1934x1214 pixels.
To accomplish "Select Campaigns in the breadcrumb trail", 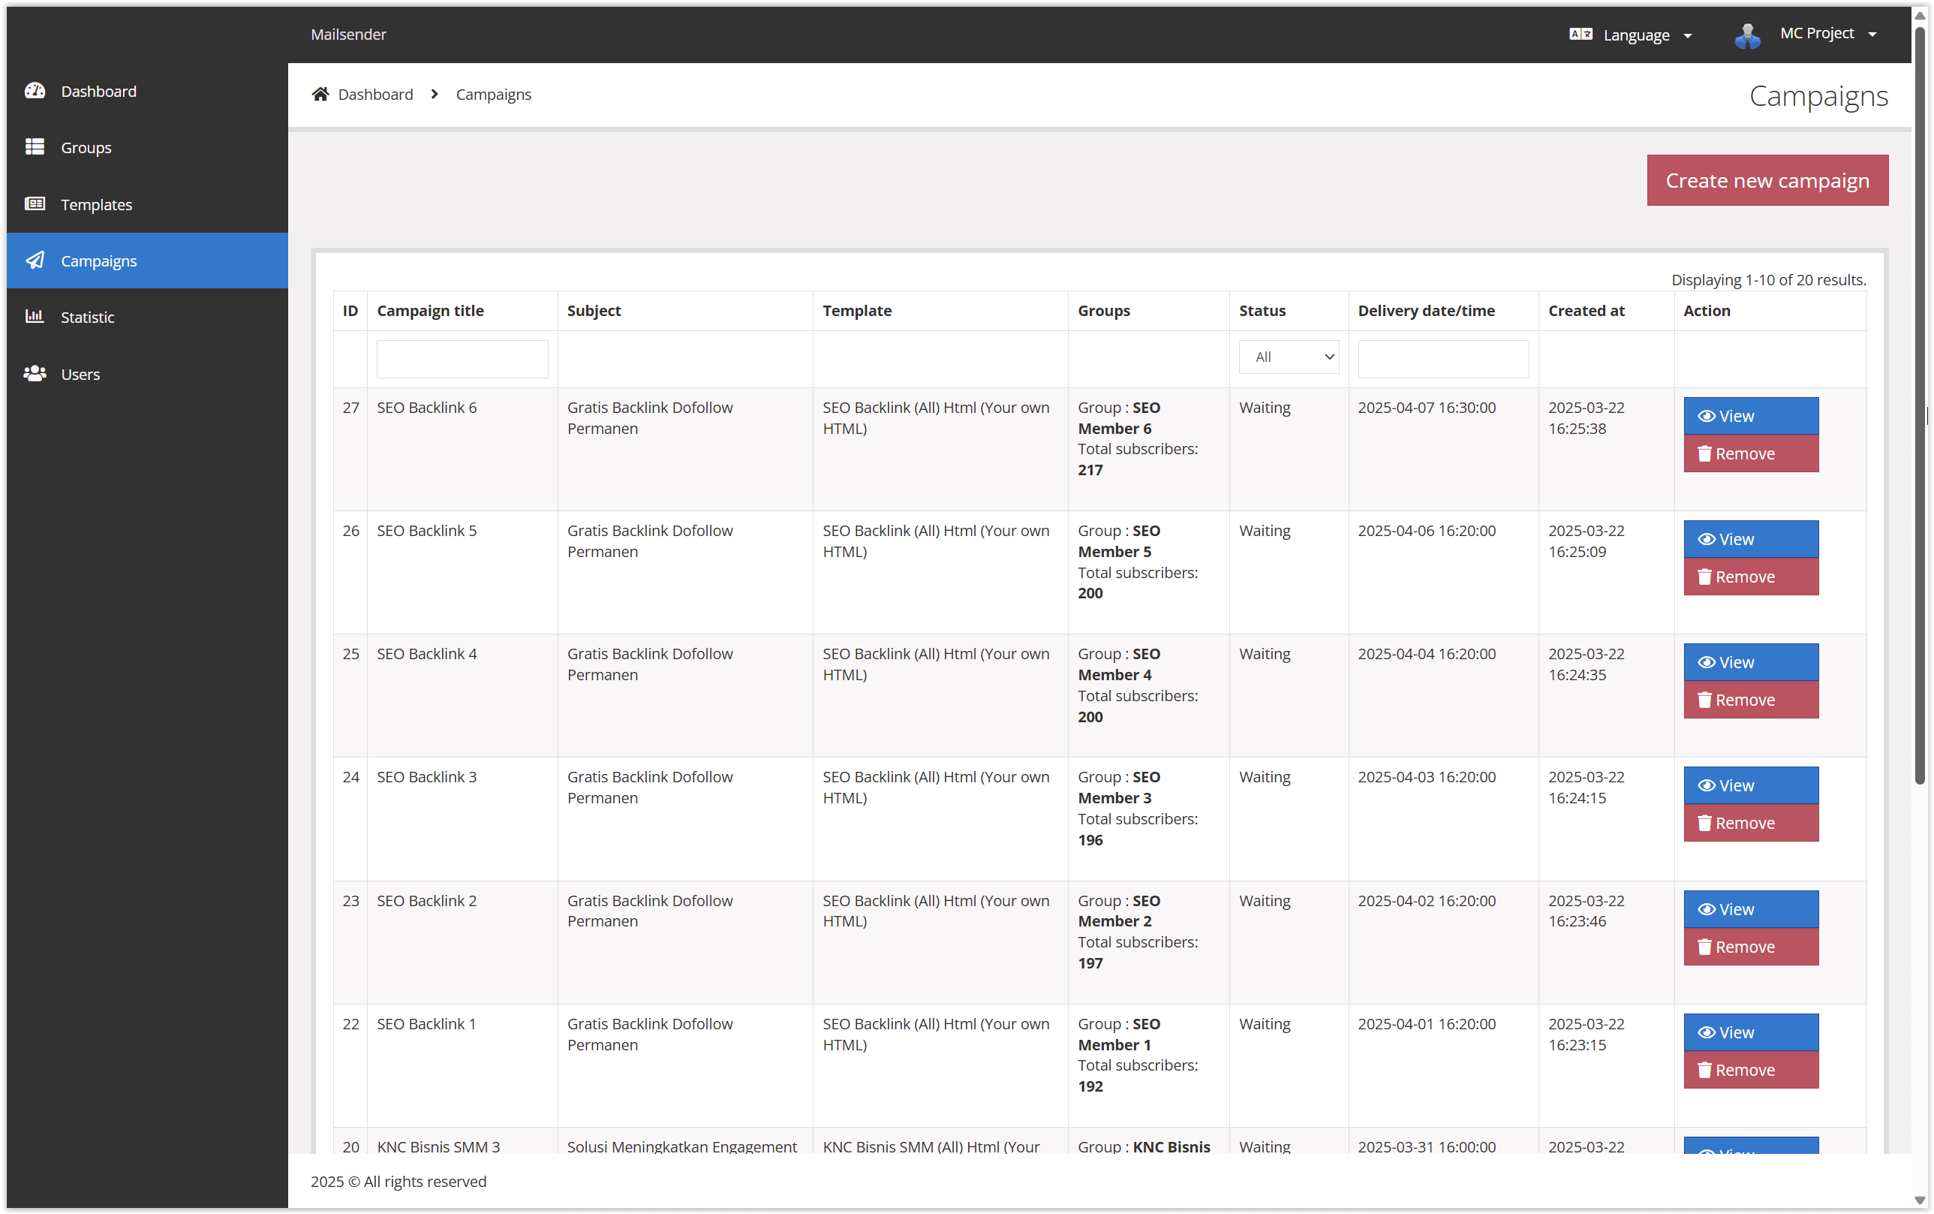I will (493, 94).
